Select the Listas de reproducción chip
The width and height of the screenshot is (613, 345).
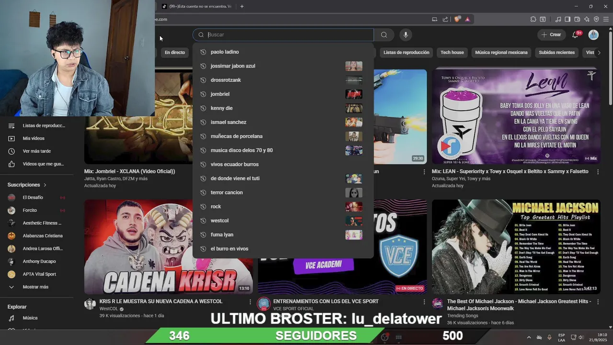406,53
